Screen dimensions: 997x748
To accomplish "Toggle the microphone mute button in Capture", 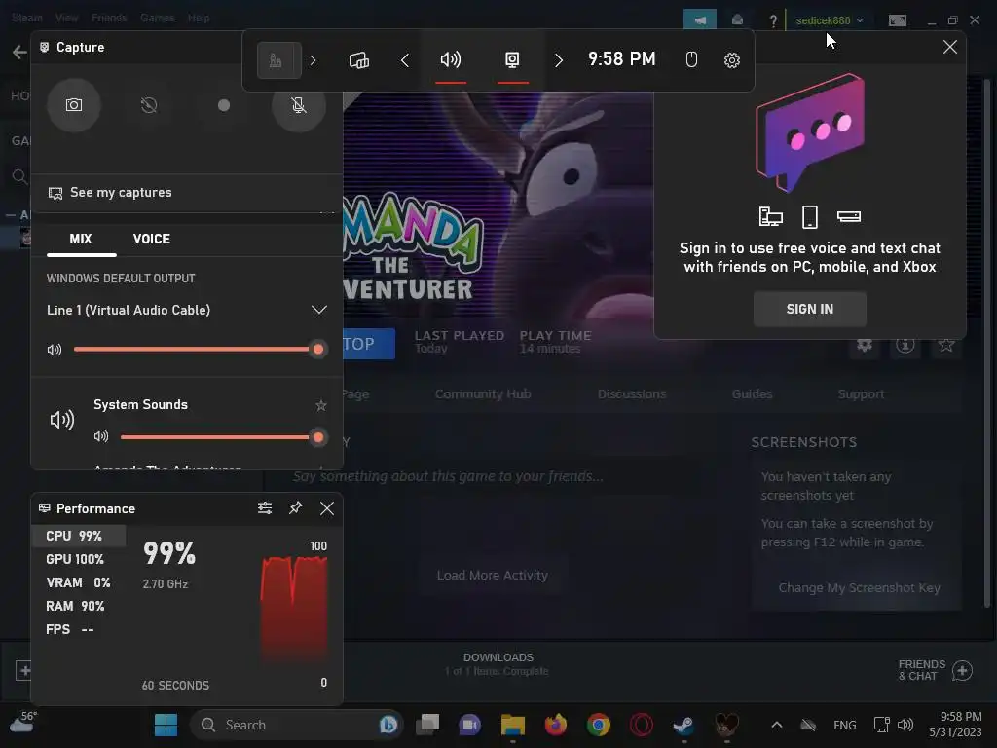I will tap(298, 105).
